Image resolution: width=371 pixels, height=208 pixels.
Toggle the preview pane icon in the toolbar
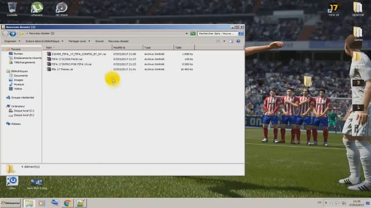[231, 41]
